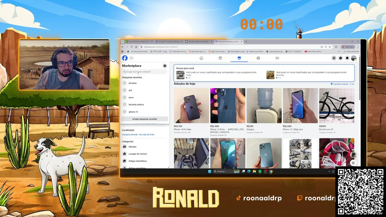Screen dimensions: 386x217
Task: Click the browser back arrow
Action: coord(122,47)
